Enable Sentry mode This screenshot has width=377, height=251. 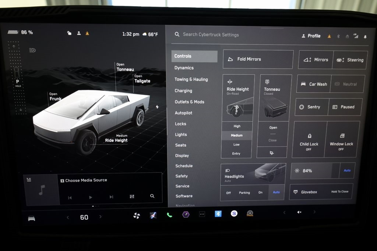point(311,107)
